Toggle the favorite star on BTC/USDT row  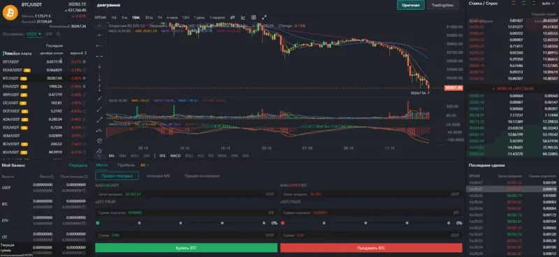coord(85,78)
